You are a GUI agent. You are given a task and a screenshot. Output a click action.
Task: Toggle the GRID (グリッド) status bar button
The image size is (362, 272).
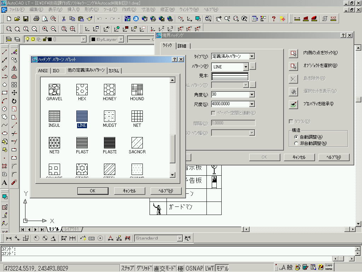[144, 268]
